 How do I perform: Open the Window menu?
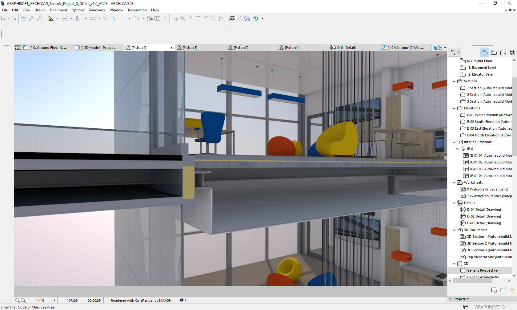click(116, 10)
